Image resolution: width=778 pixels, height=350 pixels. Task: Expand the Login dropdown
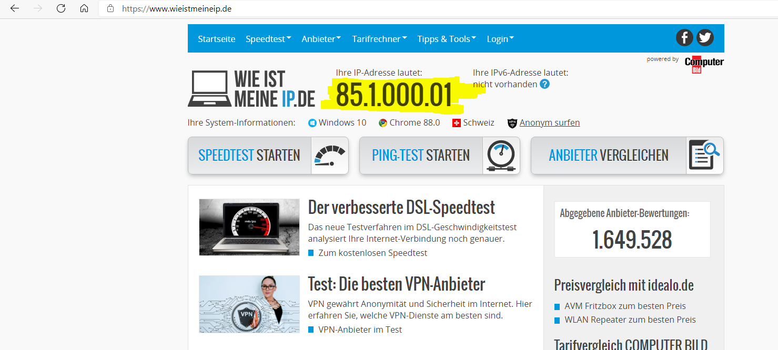point(500,39)
